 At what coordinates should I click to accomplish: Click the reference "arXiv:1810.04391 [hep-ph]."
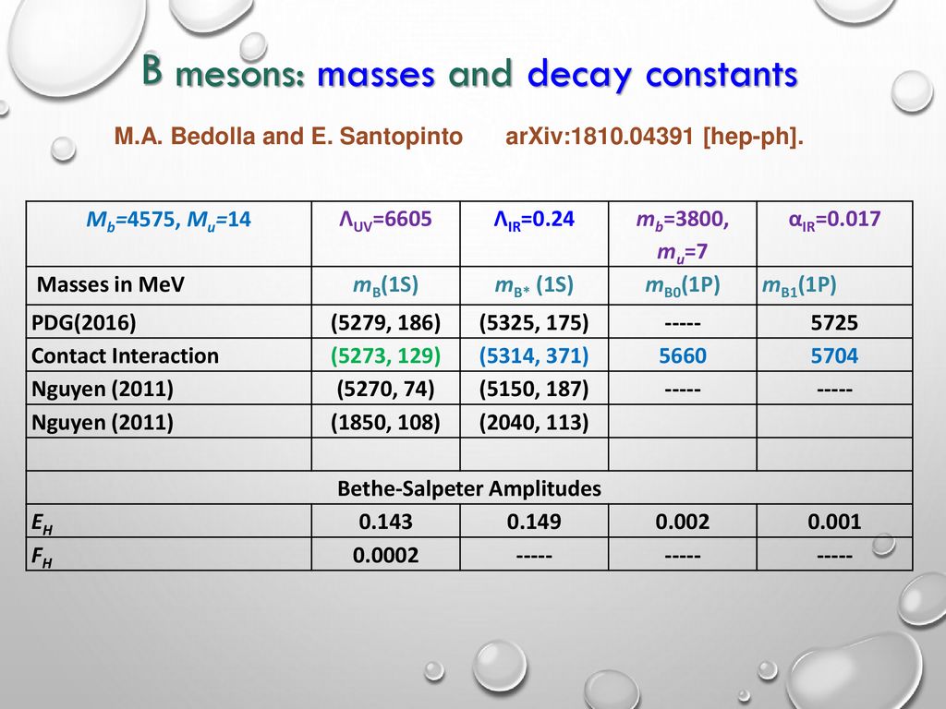(655, 137)
